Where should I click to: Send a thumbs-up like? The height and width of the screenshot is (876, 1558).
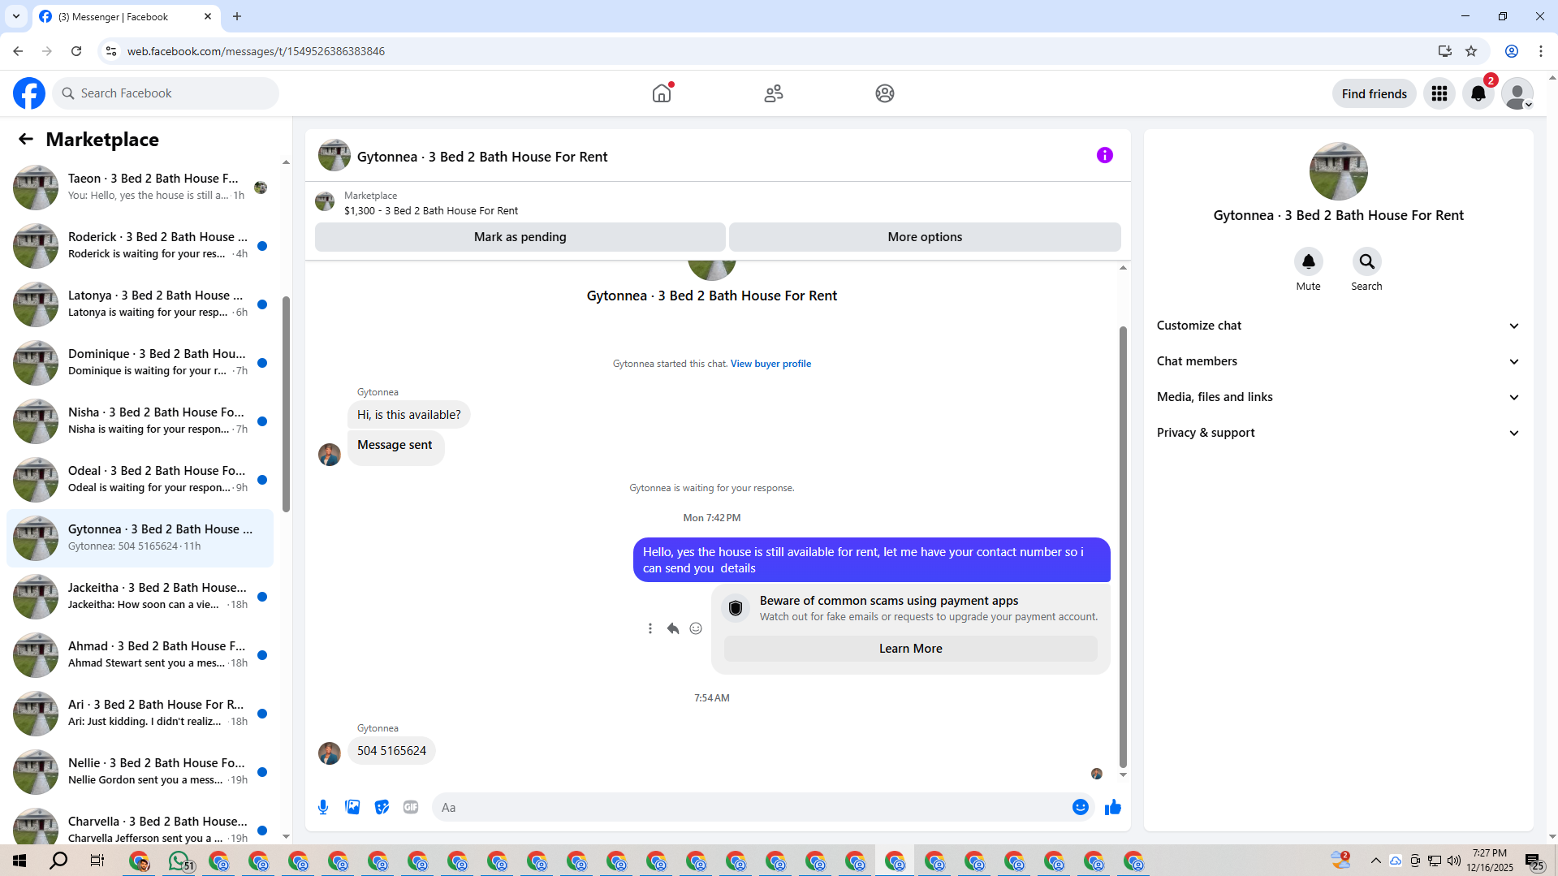pos(1113,807)
